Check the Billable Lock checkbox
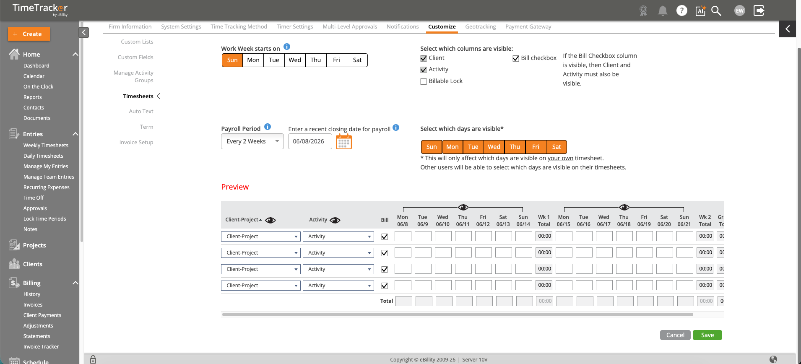 tap(424, 81)
